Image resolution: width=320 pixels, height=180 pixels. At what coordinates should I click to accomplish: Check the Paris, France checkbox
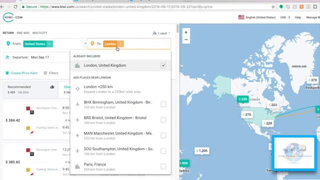click(x=163, y=166)
